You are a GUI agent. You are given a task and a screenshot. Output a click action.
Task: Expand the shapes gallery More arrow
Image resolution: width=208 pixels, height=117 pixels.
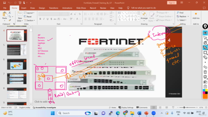[139, 20]
